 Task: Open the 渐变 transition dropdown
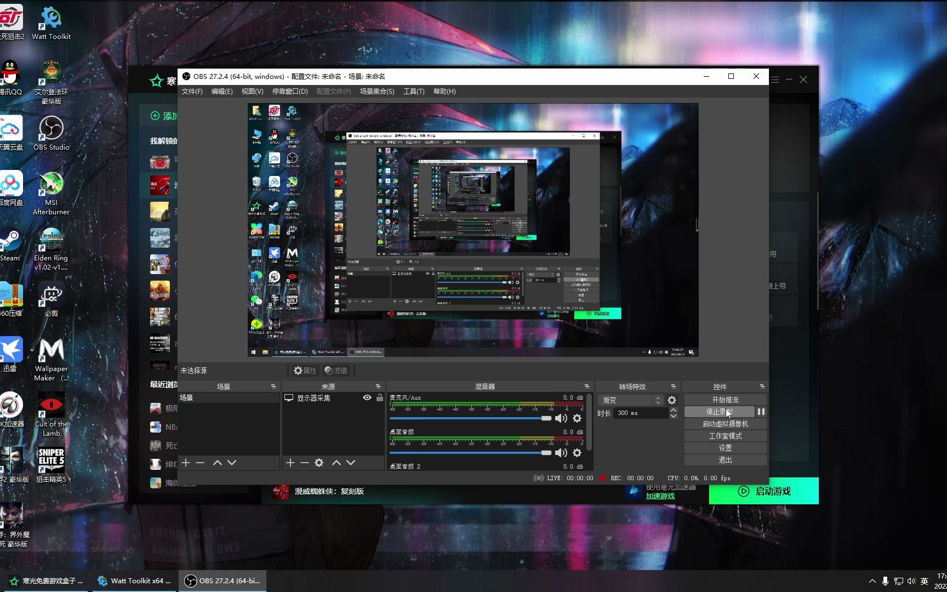click(x=630, y=400)
